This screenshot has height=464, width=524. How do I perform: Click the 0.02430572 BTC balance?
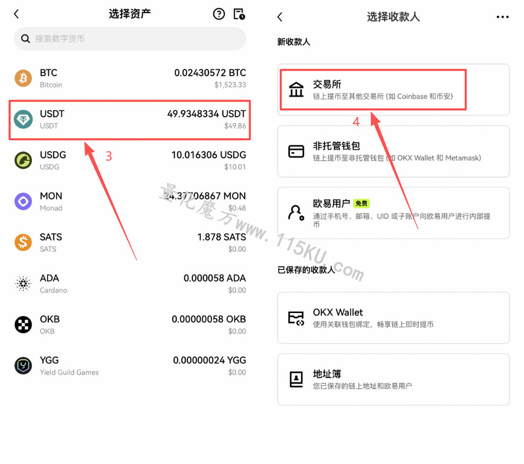[x=210, y=73]
